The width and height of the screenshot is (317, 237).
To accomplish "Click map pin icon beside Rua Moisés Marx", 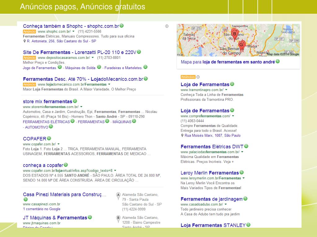I will click(182, 135).
